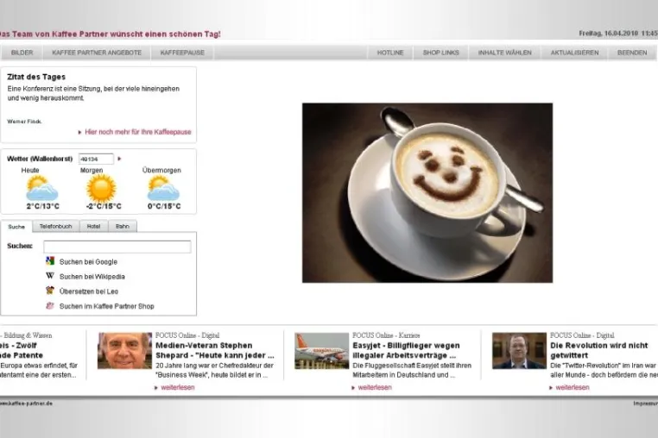
Task: Open 'Medien-Veteran Stephen Shepard' headline
Action: 214,350
